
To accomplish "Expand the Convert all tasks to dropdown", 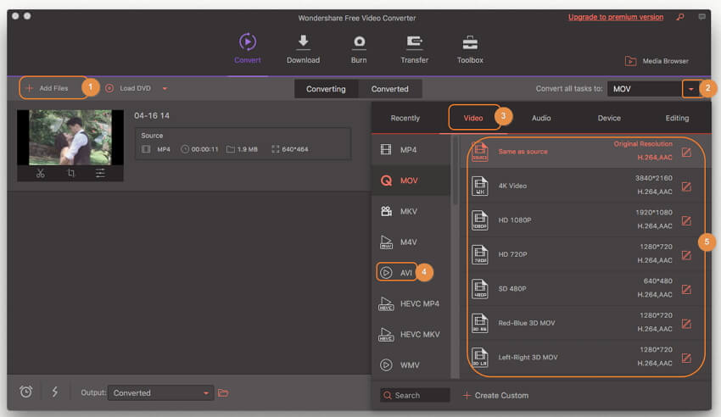I will 690,89.
